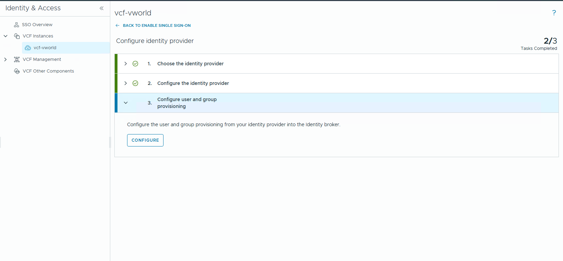
Task: Collapse step 3 user and group provisioning
Action: pyautogui.click(x=126, y=103)
